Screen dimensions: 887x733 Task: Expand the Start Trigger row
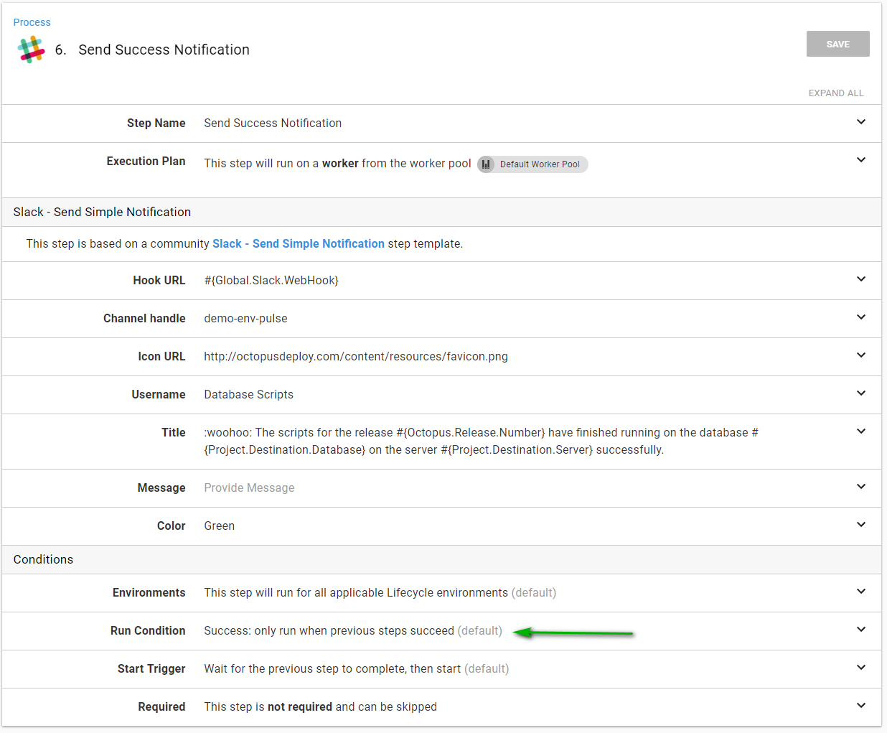pyautogui.click(x=860, y=668)
